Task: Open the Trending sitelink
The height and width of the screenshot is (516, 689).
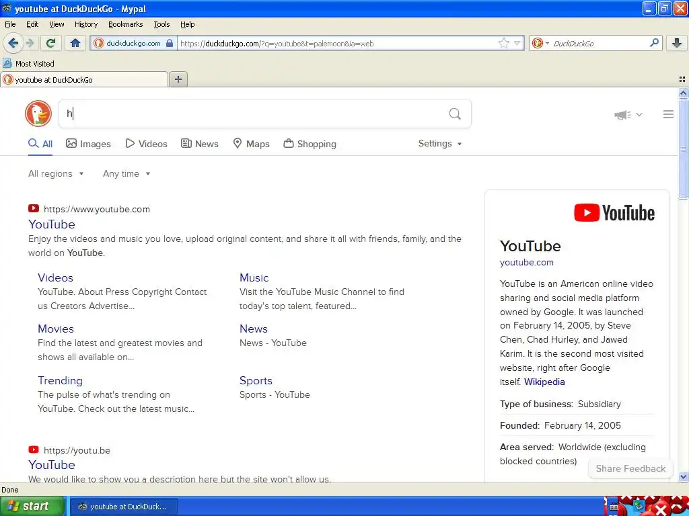Action: coord(60,380)
